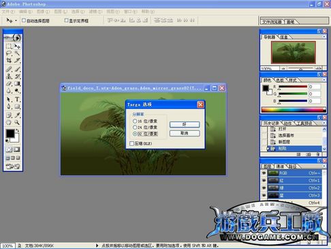
Task: Click the foreground color swatch in toolbox
Action: point(10,134)
